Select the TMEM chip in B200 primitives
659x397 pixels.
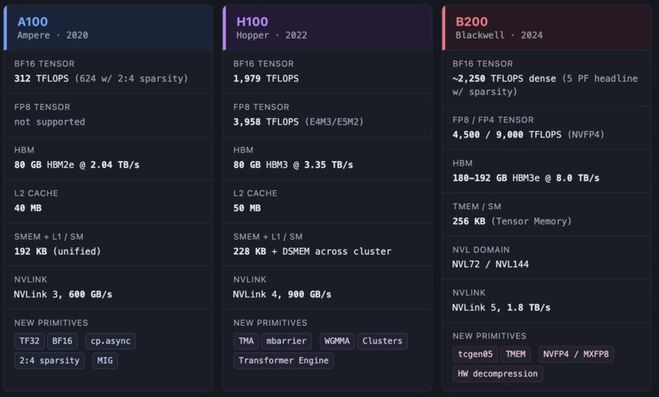tap(515, 354)
